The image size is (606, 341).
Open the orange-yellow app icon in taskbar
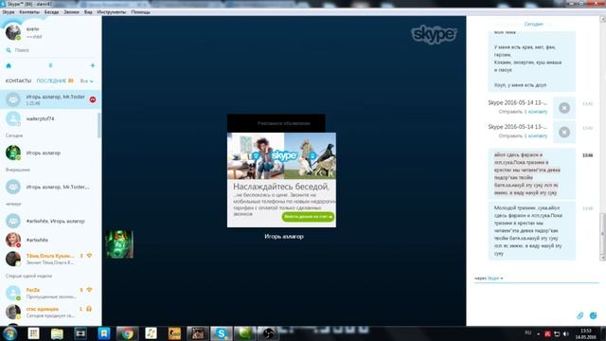[174, 333]
